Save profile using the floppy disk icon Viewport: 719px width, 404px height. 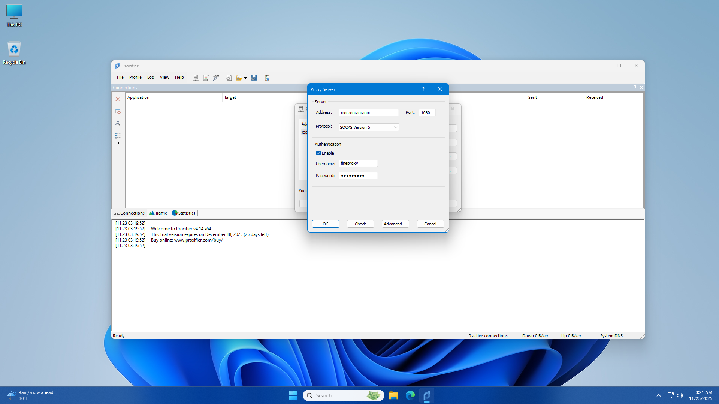click(254, 78)
